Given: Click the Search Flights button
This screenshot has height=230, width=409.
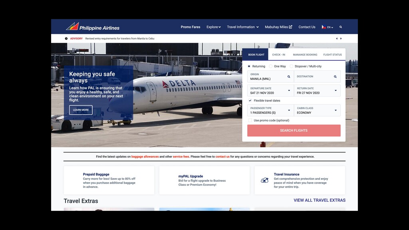Looking at the screenshot, I should (294, 131).
